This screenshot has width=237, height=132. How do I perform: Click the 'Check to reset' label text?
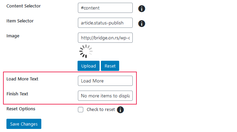101,109
